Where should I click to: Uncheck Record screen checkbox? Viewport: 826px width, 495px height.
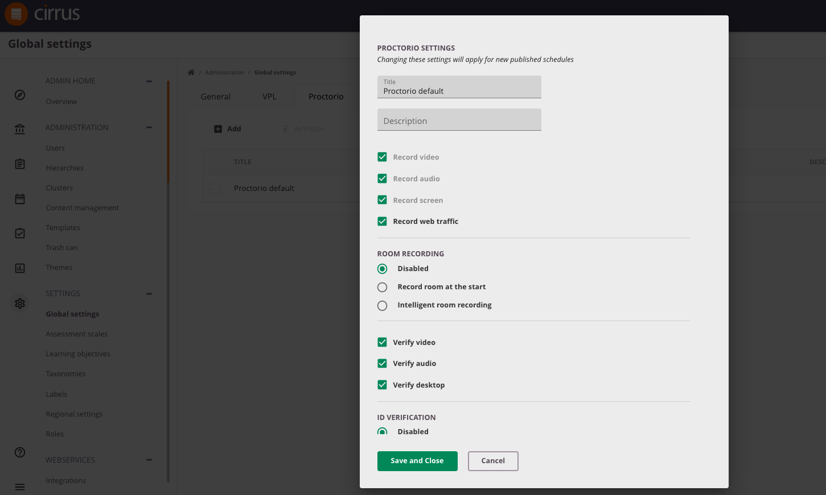pyautogui.click(x=382, y=200)
